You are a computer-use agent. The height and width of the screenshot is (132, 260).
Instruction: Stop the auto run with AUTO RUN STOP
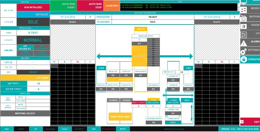(90, 6)
